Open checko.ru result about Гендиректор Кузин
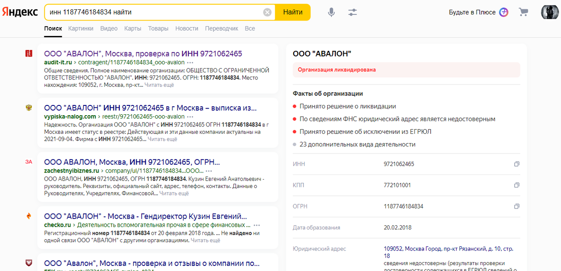561x271 pixels. coord(145,216)
